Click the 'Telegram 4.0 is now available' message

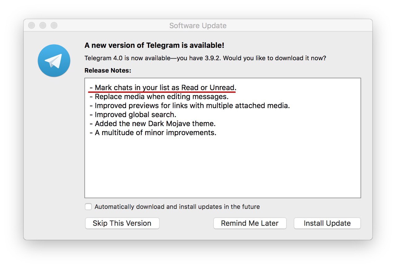tap(205, 58)
